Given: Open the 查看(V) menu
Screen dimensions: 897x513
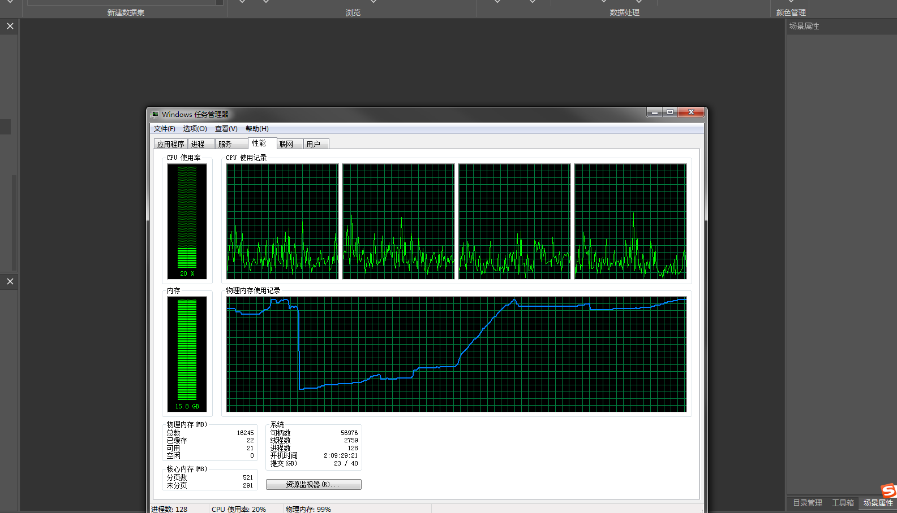Looking at the screenshot, I should [x=226, y=129].
